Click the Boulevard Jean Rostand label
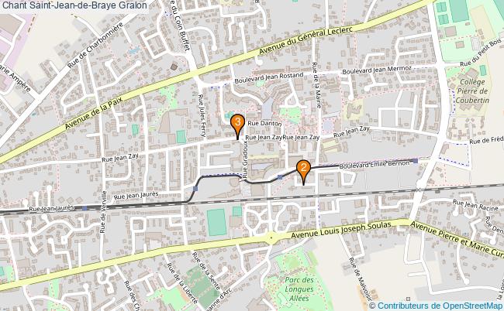This screenshot has width=504, height=311. (269, 78)
